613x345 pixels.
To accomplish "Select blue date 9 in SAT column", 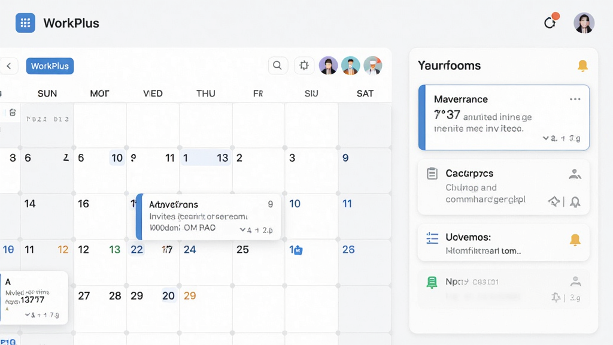I will pos(345,158).
